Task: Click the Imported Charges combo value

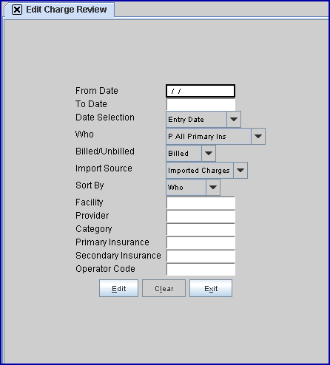Action: point(200,170)
